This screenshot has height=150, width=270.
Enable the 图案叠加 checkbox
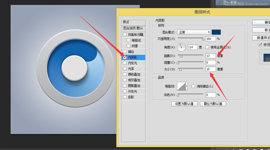pos(125,86)
